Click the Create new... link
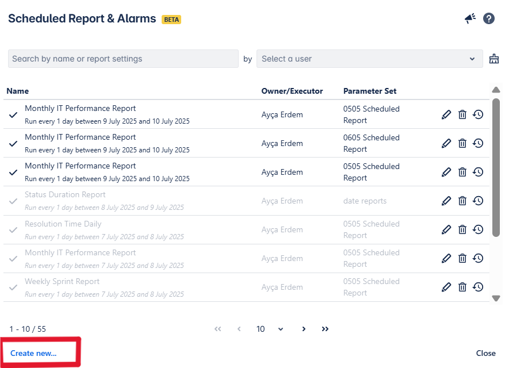The image size is (505, 368). point(33,353)
